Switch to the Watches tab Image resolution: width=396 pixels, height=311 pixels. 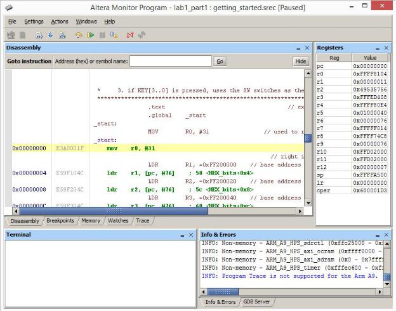click(118, 220)
